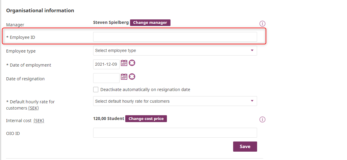Viewport: 347px width, 160px height.
Task: Click the empty Date of resignation field
Action: 106,78
